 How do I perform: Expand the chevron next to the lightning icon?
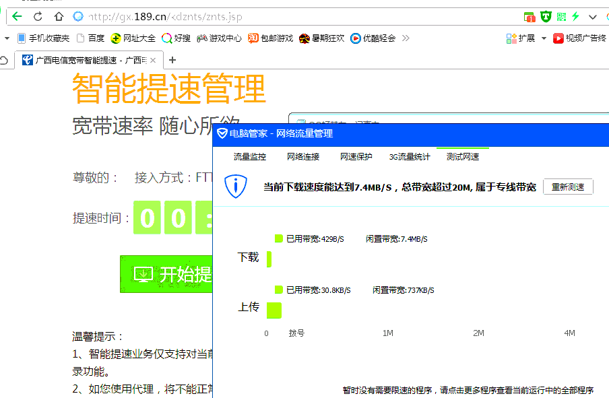[593, 17]
